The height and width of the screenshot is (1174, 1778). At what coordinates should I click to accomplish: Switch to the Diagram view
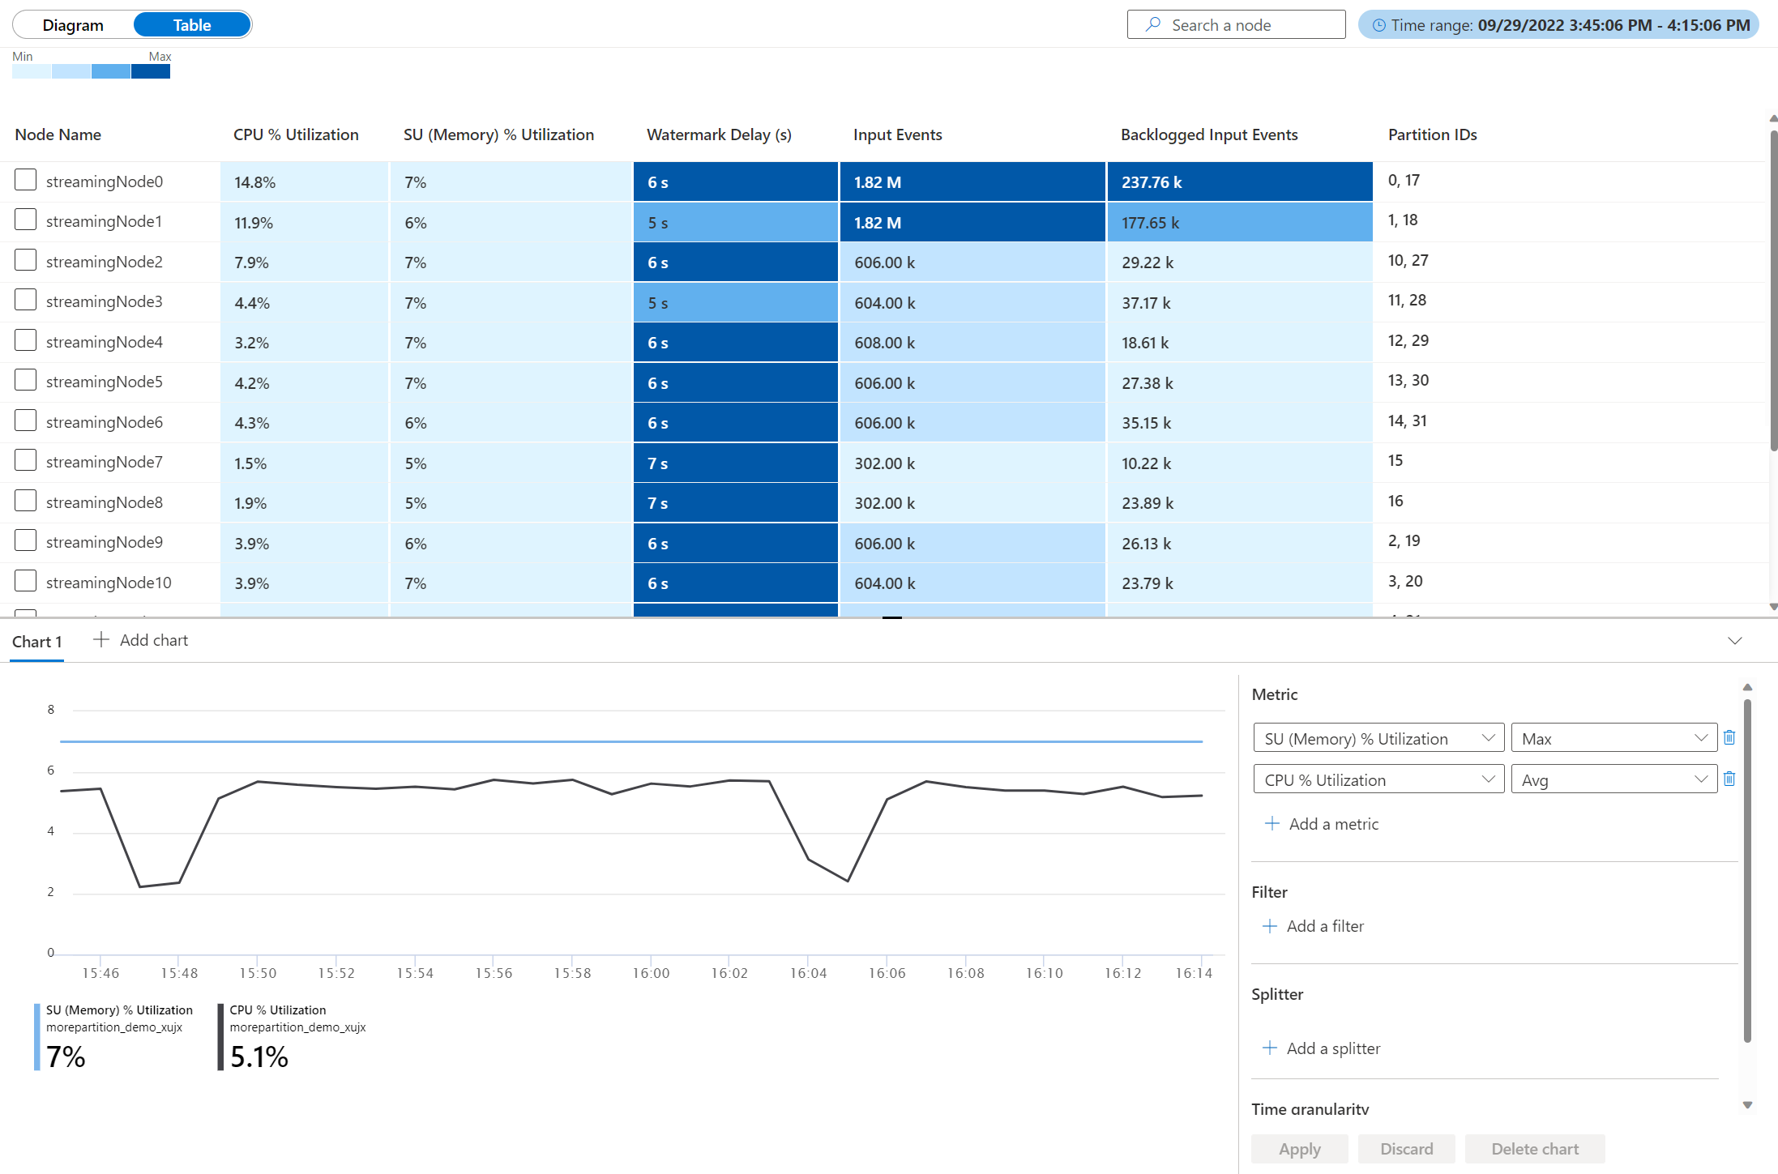[73, 25]
